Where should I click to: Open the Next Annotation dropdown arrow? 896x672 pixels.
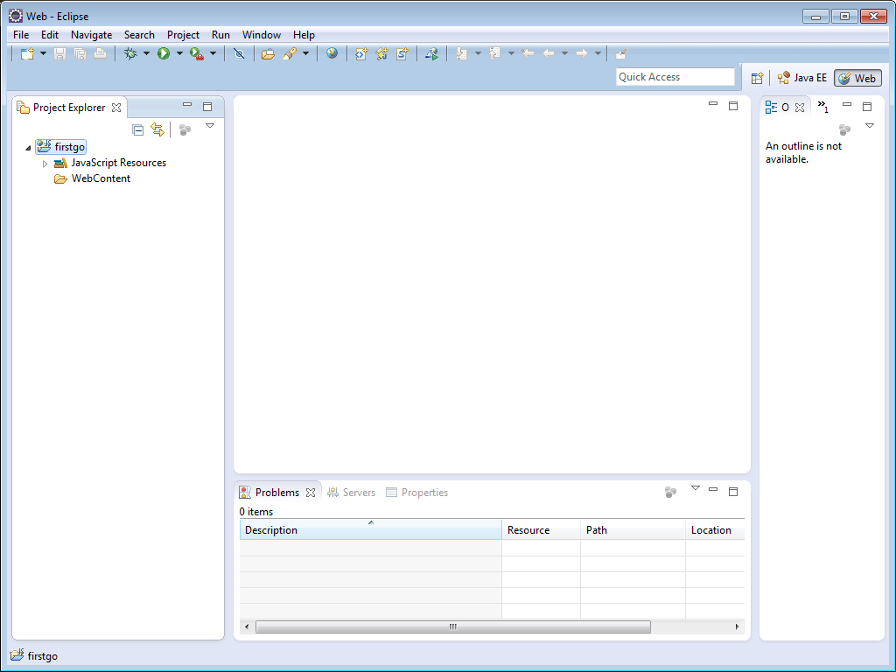478,53
